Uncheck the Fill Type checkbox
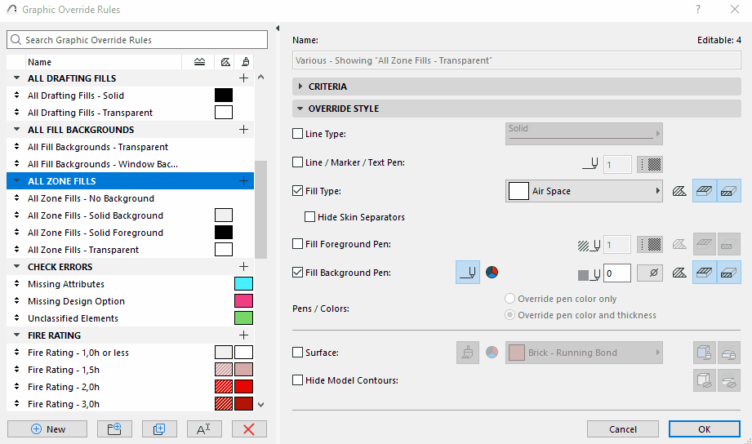The image size is (752, 444). pos(297,190)
